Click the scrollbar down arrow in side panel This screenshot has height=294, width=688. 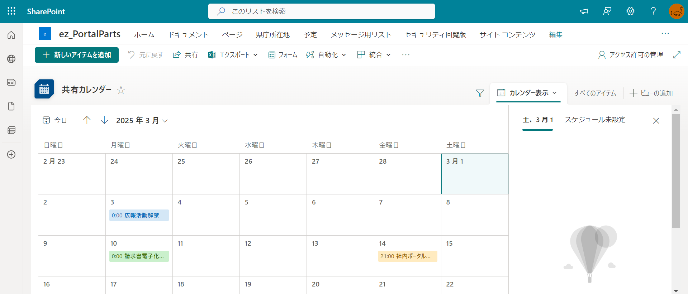(676, 291)
